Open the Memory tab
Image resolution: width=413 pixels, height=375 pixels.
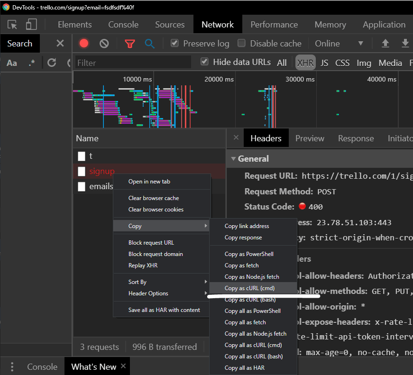click(x=330, y=25)
